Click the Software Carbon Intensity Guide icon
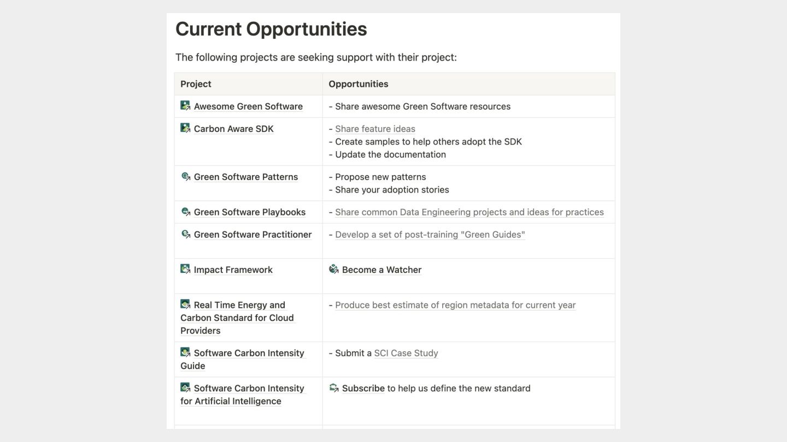 (185, 353)
